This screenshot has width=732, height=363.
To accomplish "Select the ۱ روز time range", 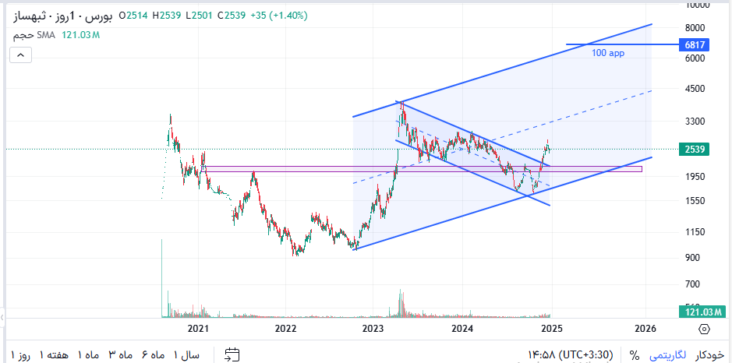I will [20, 355].
